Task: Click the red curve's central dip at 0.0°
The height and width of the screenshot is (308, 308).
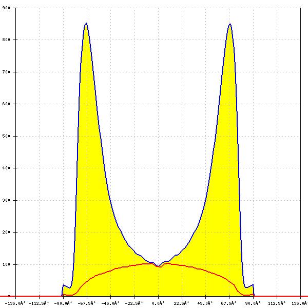Action: pyautogui.click(x=159, y=266)
